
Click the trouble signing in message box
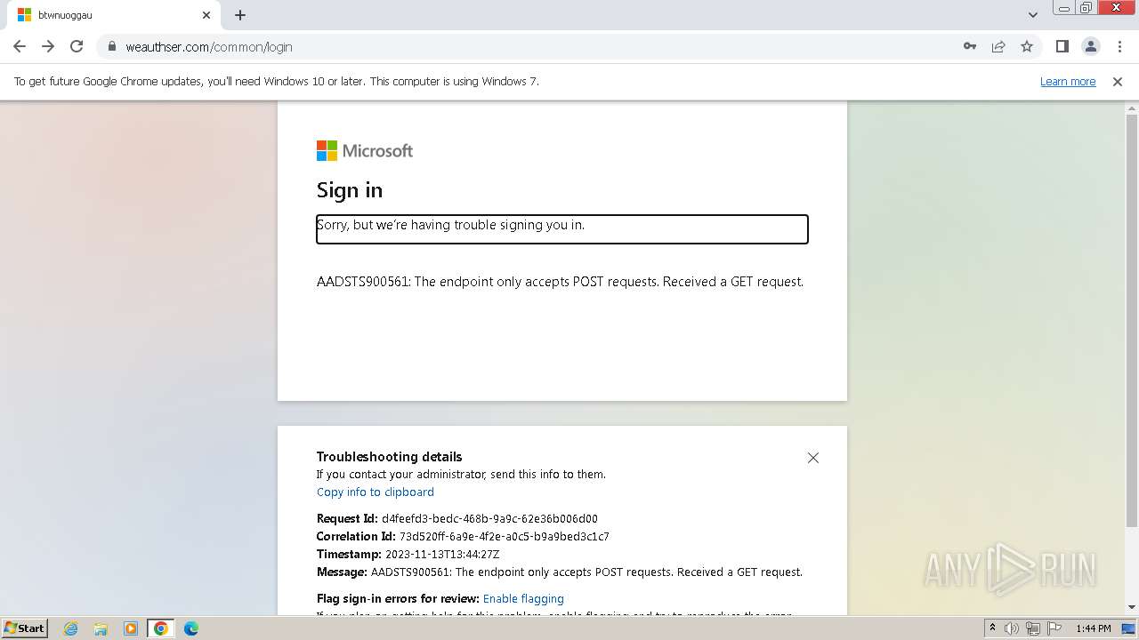562,228
